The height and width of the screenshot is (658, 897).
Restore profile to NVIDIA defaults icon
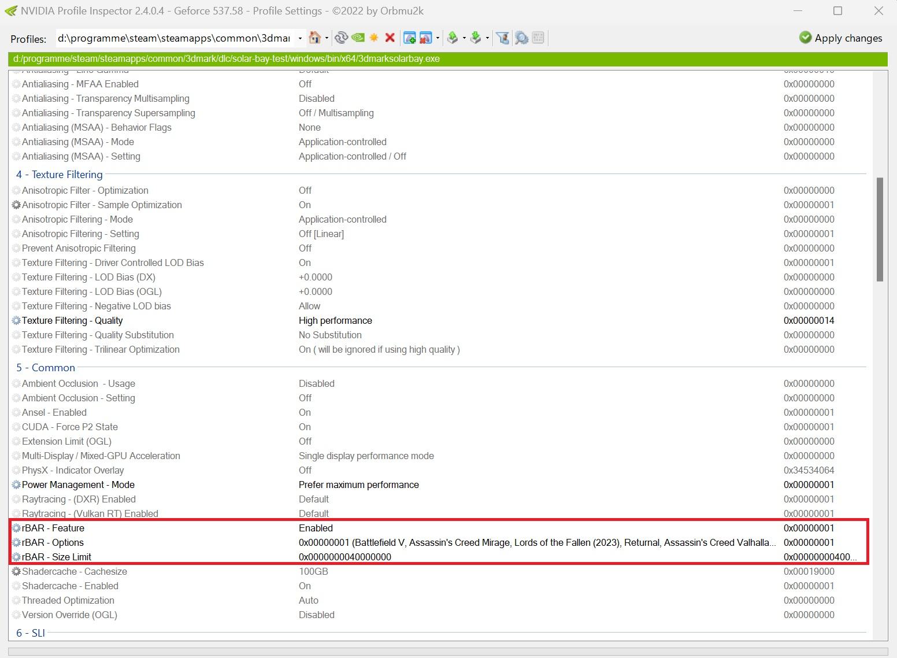(x=358, y=38)
